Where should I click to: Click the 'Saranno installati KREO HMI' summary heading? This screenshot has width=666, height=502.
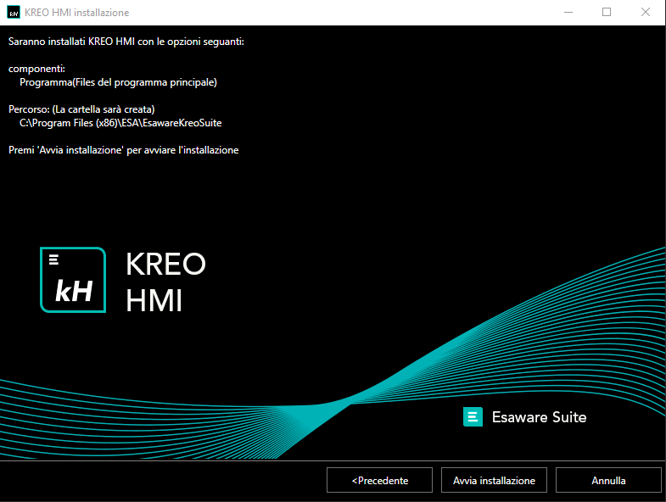click(126, 41)
